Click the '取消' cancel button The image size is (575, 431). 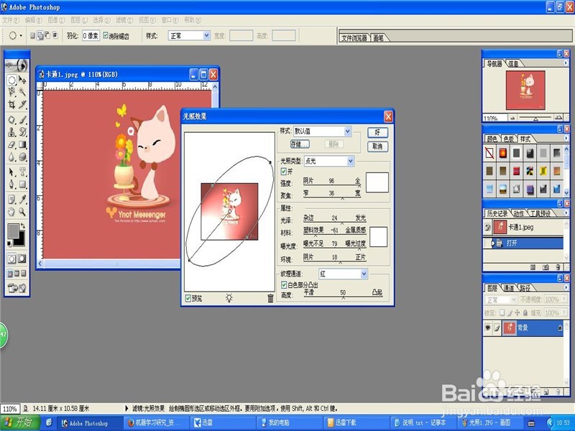(377, 147)
